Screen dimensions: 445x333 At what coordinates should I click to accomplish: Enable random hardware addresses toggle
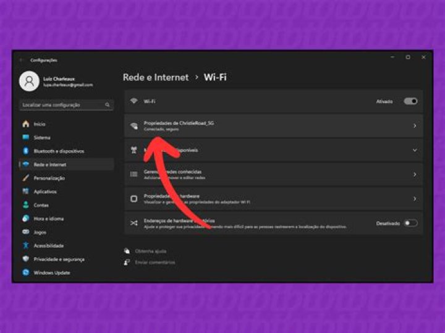click(x=410, y=223)
